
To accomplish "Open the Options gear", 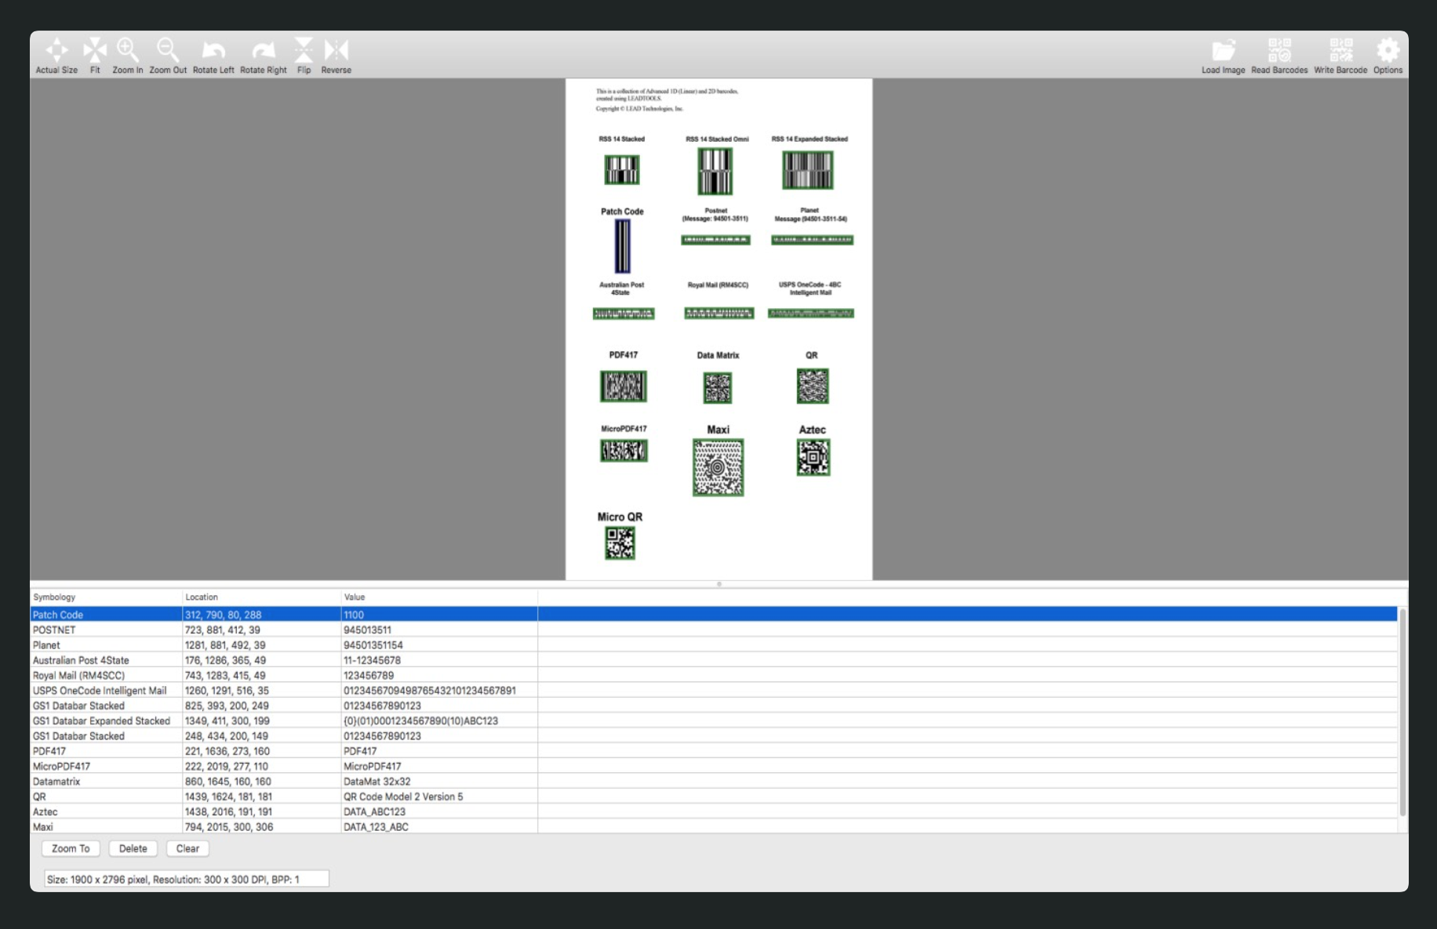I will tap(1388, 50).
